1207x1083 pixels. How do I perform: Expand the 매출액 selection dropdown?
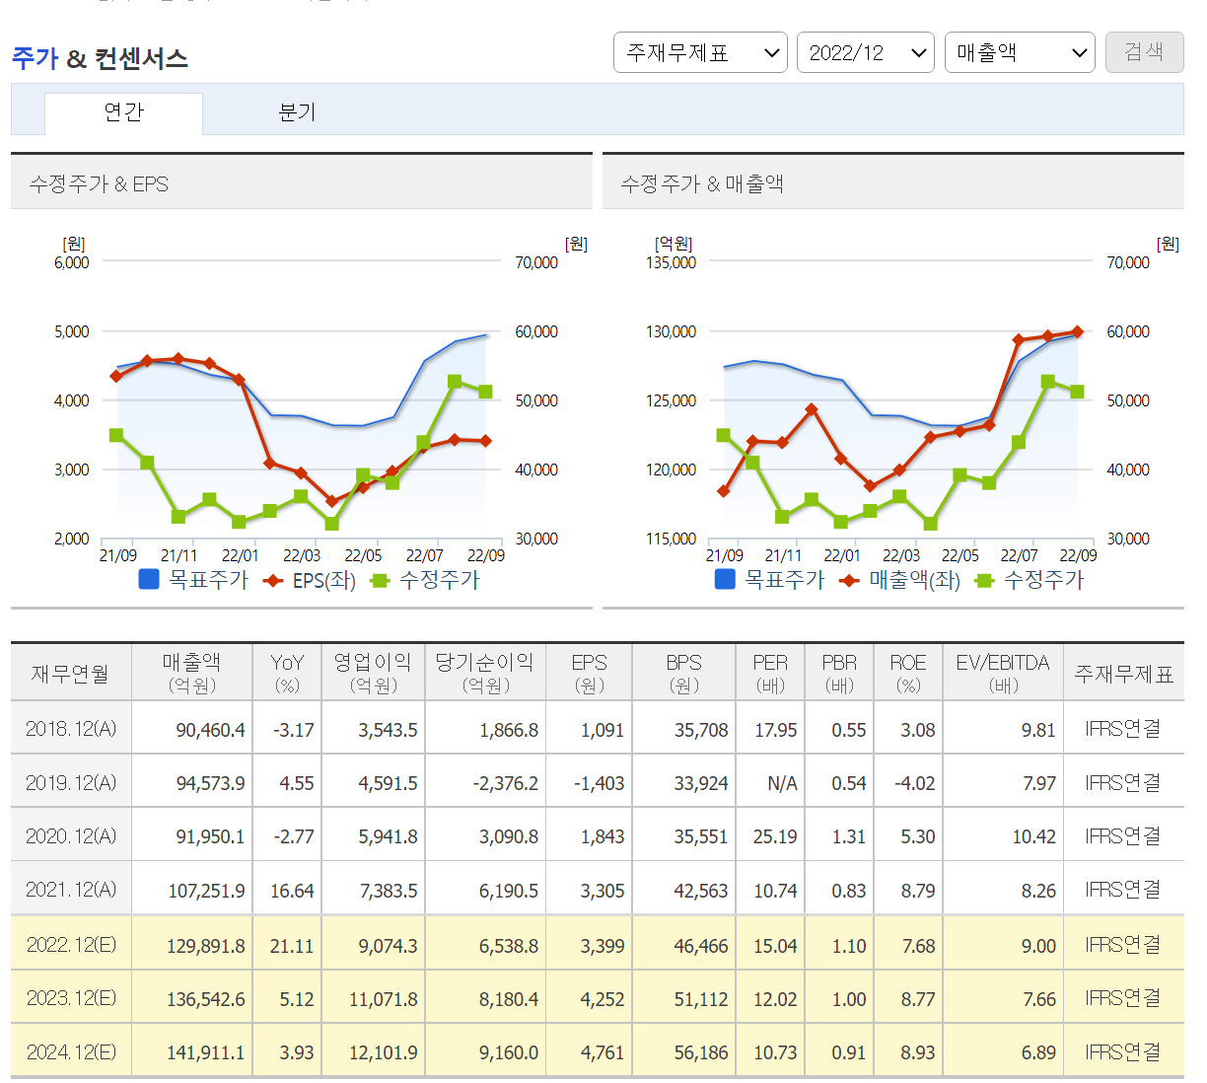pos(1020,52)
